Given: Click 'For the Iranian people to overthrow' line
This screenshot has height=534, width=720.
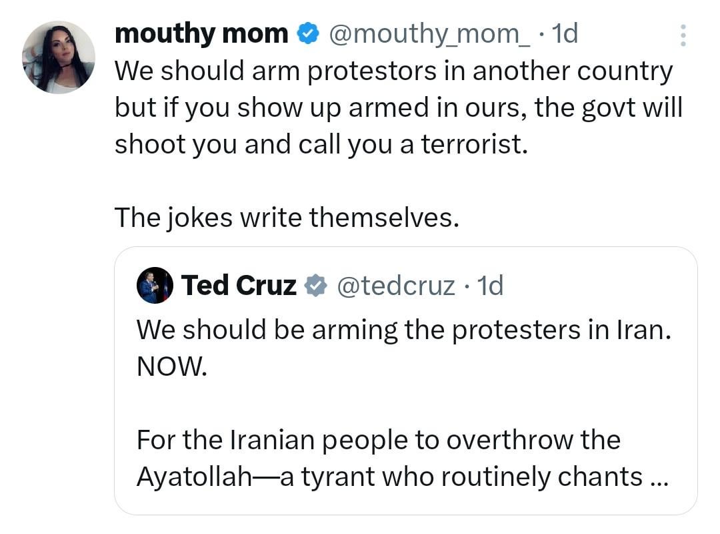Looking at the screenshot, I should point(378,440).
